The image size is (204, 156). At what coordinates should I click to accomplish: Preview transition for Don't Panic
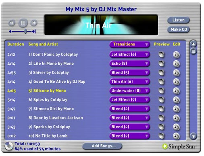(161, 55)
